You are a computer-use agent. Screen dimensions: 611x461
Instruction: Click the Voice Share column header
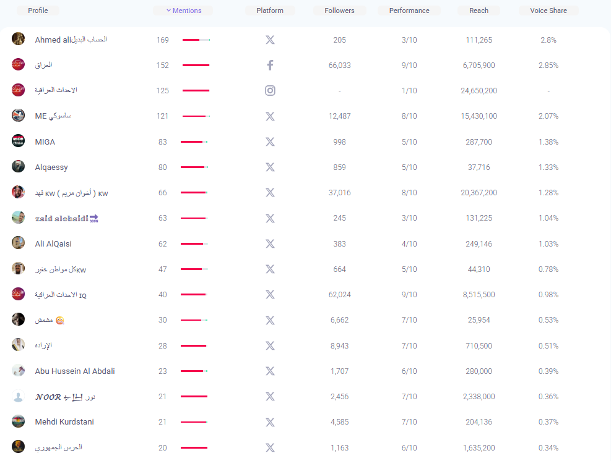click(548, 11)
